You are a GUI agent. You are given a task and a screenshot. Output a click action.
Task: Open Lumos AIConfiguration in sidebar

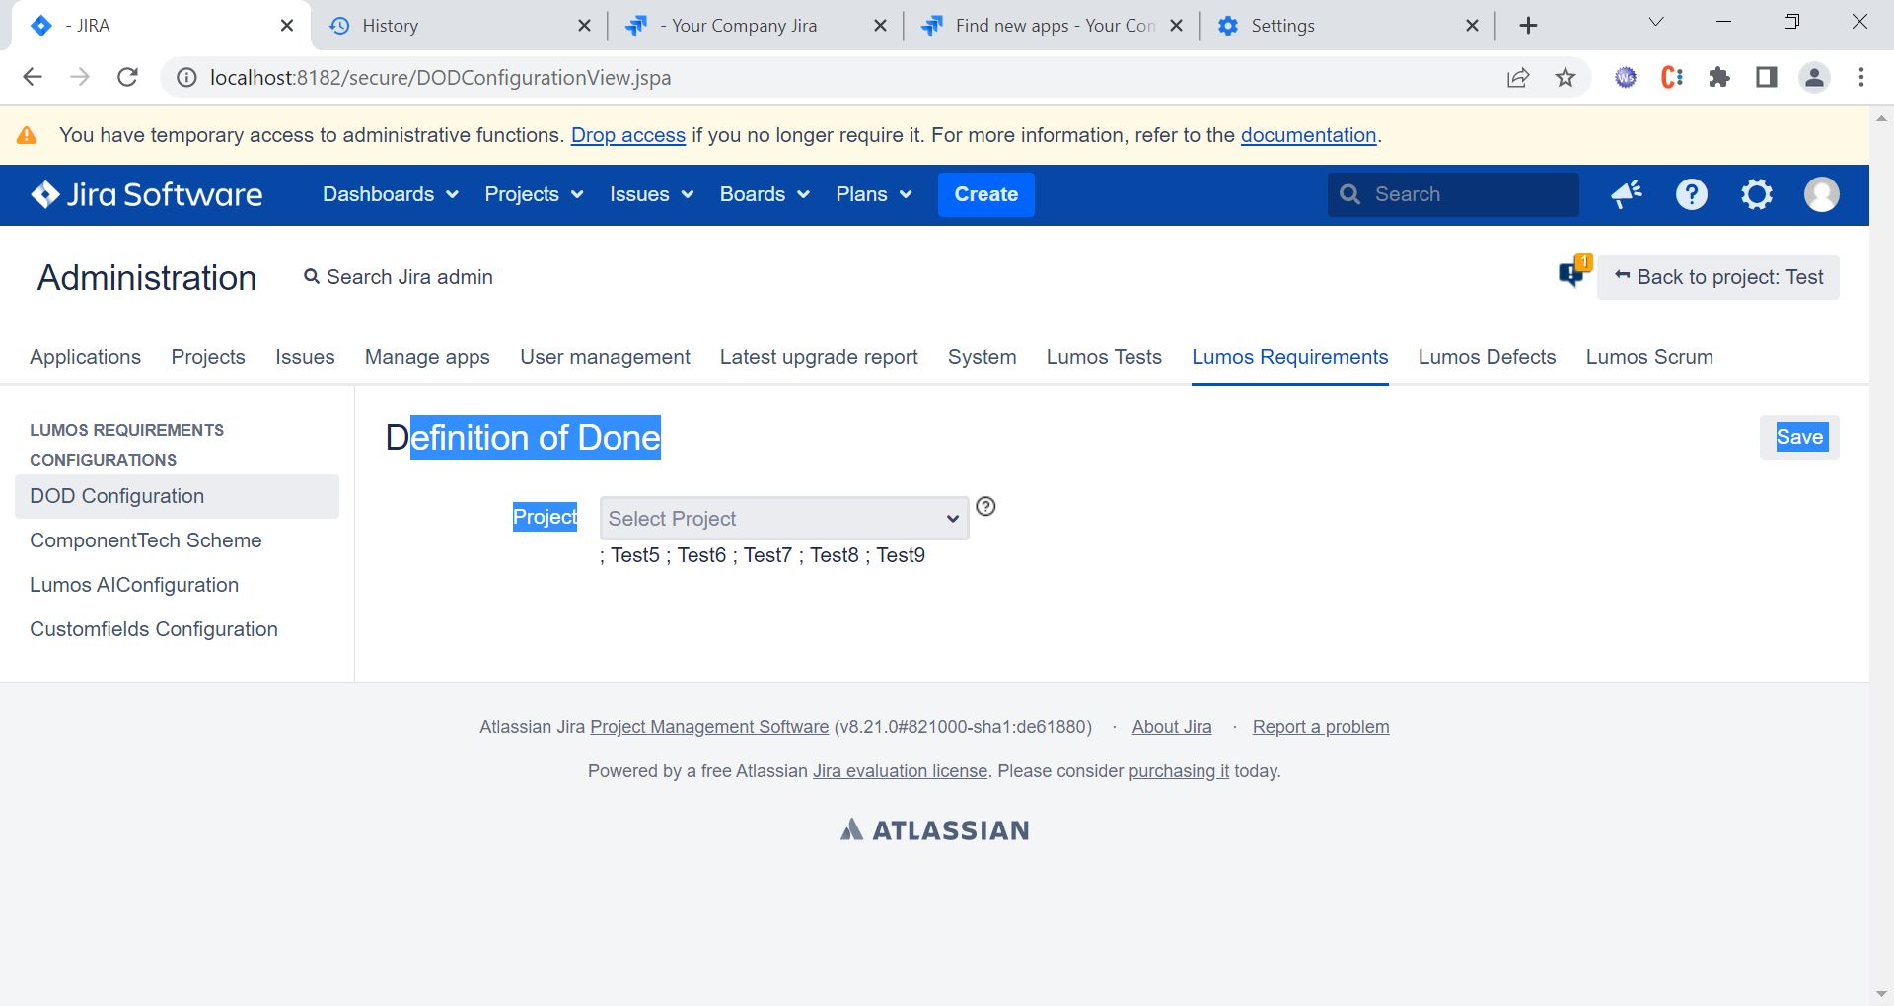[134, 585]
